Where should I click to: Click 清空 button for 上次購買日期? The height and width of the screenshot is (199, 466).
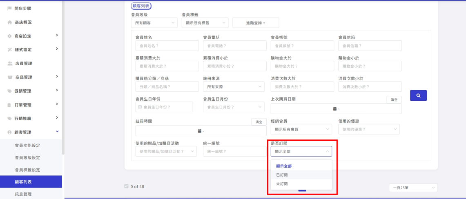coord(394,100)
